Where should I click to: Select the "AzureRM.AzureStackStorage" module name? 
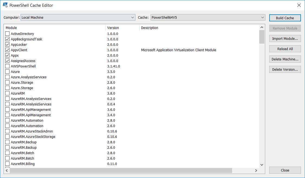(33, 137)
